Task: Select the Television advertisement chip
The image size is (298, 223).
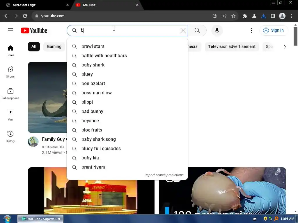Action: pos(232,47)
